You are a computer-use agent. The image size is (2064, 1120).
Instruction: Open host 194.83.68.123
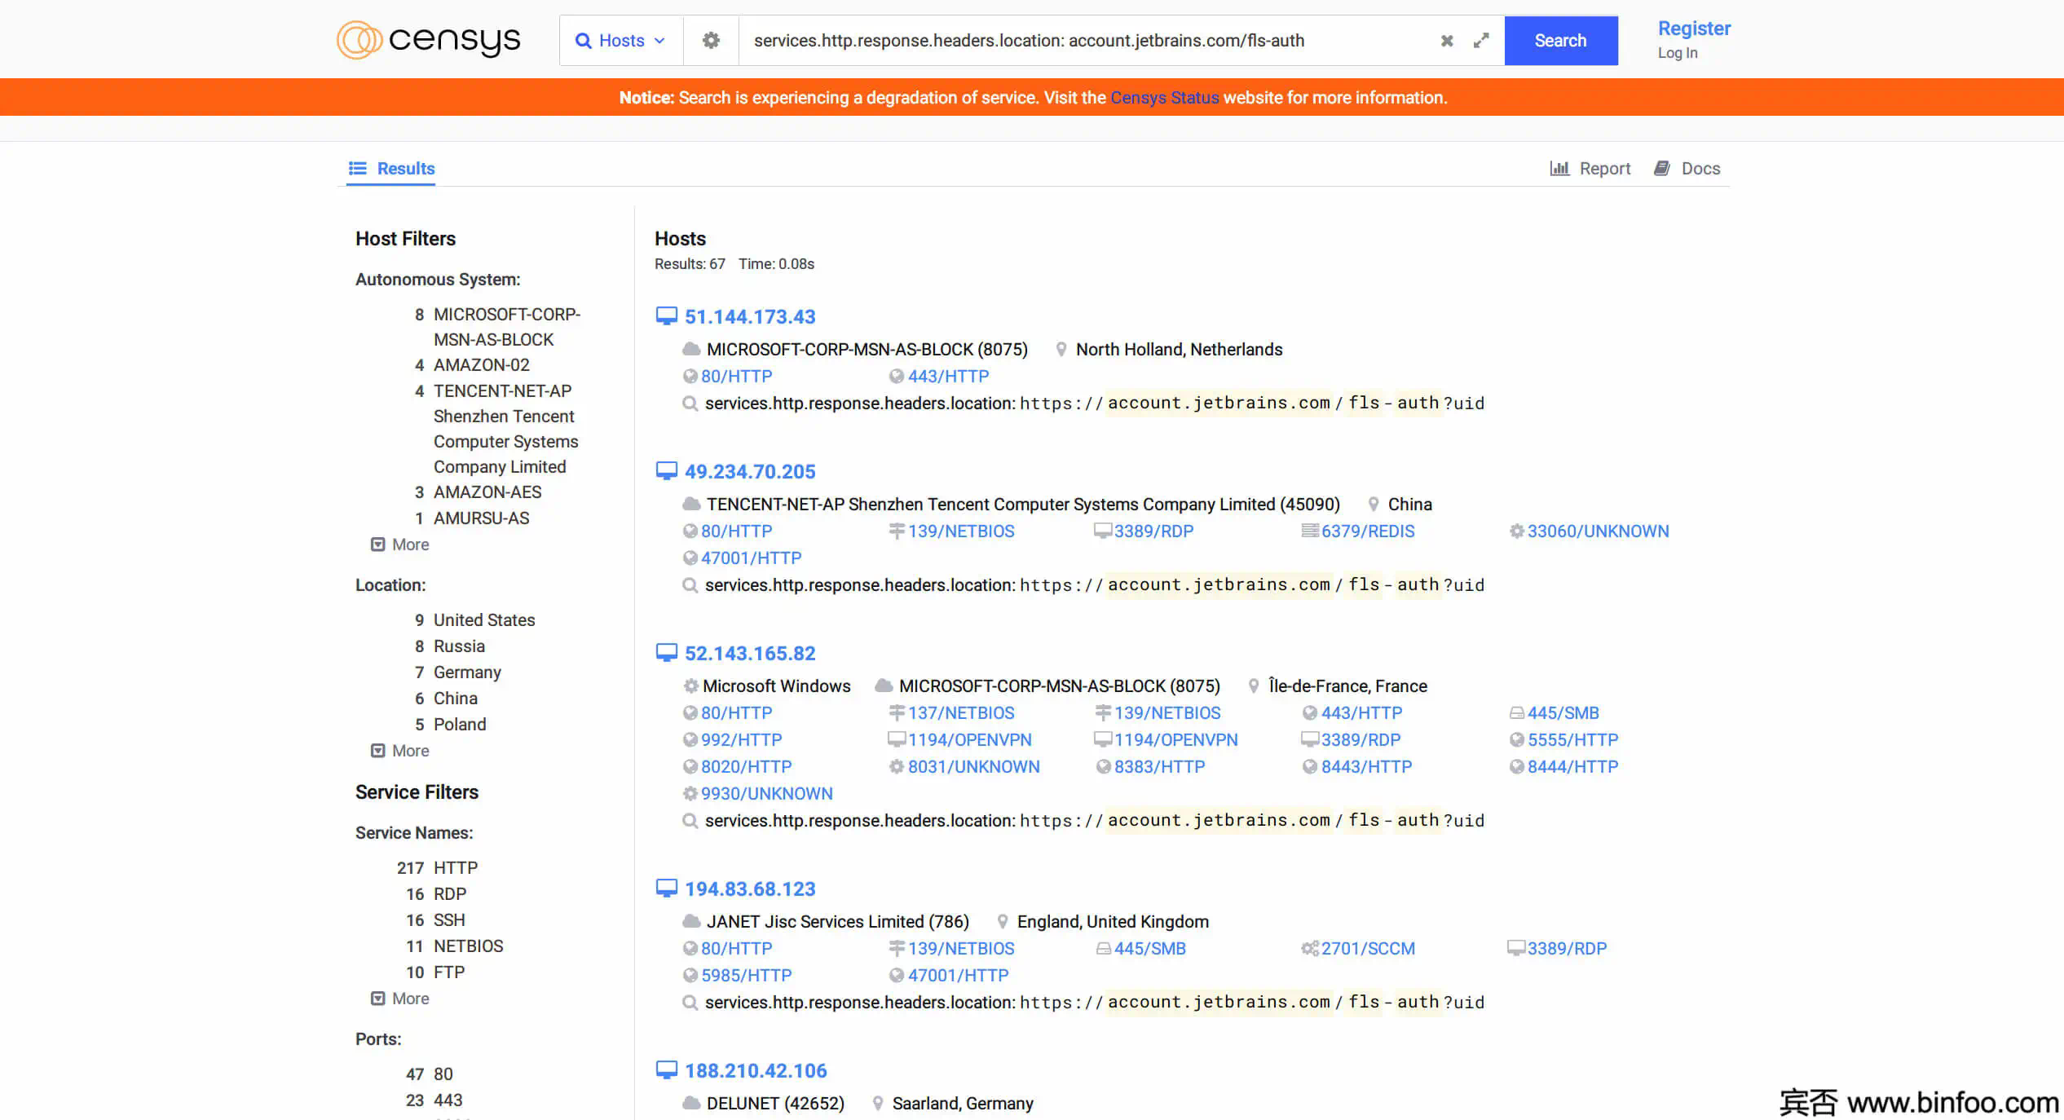pos(750,889)
